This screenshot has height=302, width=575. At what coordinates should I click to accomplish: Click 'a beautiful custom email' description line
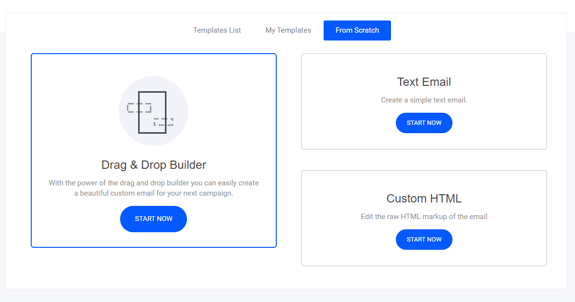[x=153, y=193]
